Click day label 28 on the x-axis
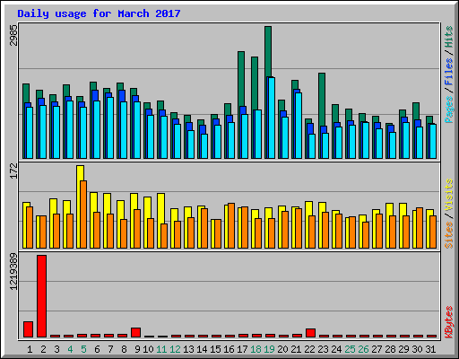The image size is (459, 359). (x=390, y=349)
